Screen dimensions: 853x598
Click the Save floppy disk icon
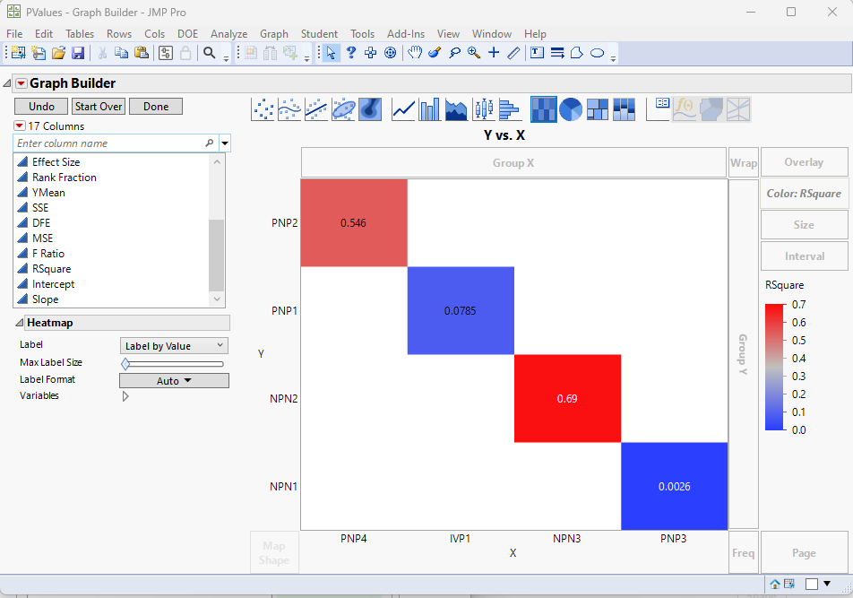[78, 53]
